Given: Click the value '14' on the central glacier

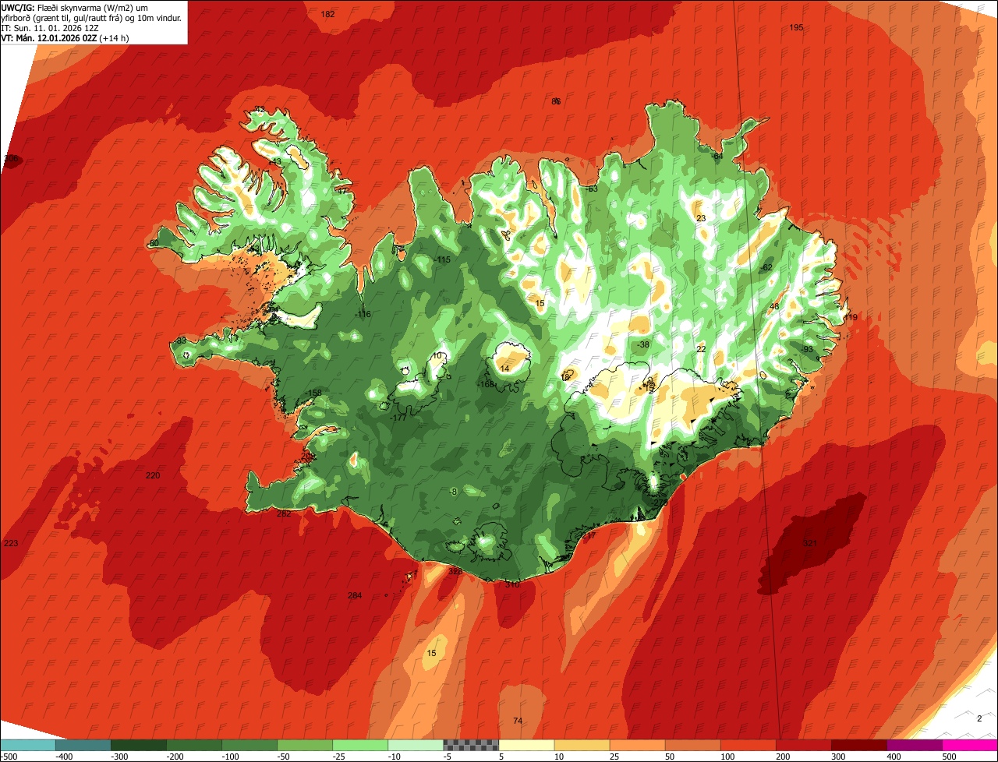Looking at the screenshot, I should coord(505,369).
